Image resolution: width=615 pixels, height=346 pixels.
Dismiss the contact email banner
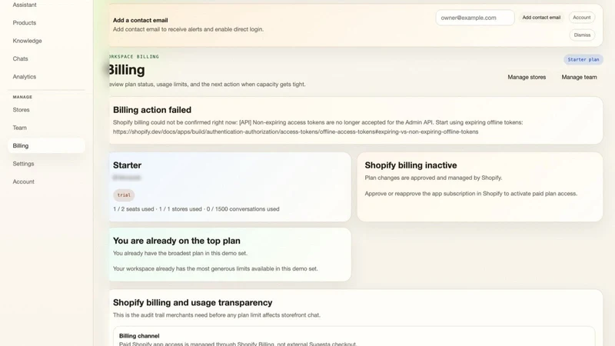(x=582, y=35)
